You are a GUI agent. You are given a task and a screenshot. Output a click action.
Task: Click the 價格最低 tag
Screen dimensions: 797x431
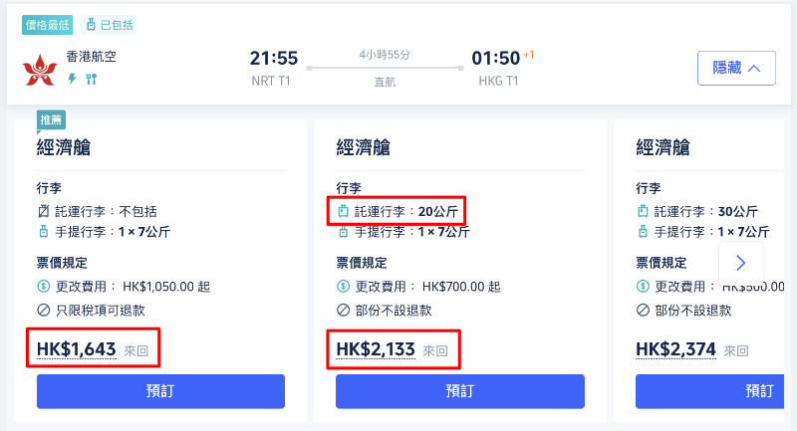(47, 25)
